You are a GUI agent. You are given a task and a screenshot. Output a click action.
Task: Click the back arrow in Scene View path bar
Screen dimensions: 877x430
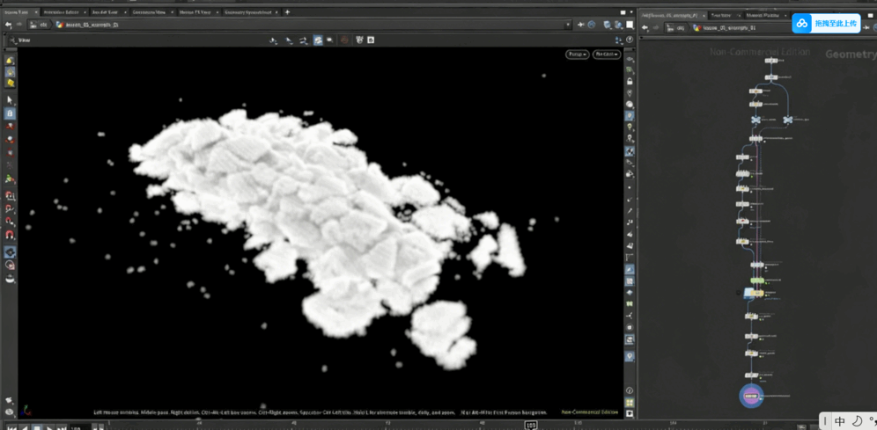(x=9, y=25)
